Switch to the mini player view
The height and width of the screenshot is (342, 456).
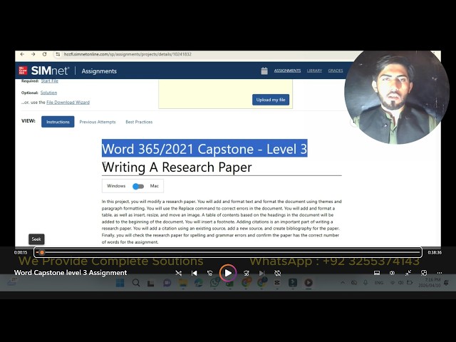tap(424, 273)
